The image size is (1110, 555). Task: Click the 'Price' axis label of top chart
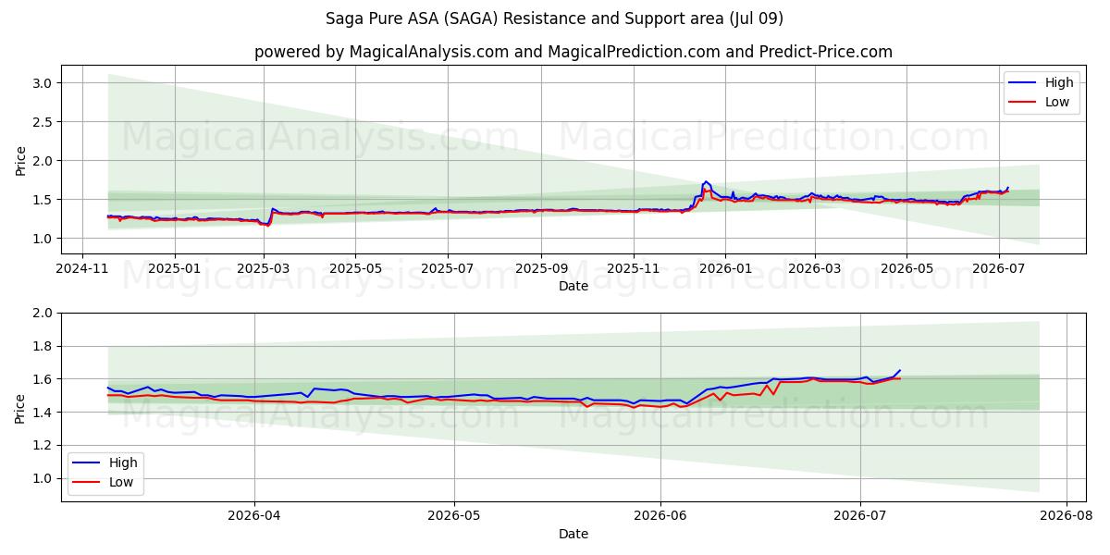click(x=20, y=161)
